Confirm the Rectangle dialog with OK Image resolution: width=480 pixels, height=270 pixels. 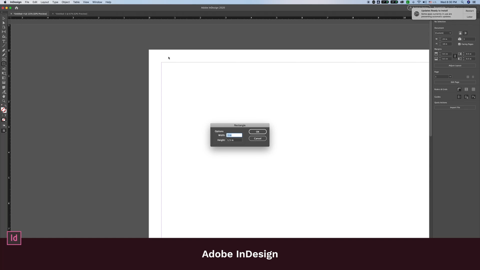click(x=257, y=132)
